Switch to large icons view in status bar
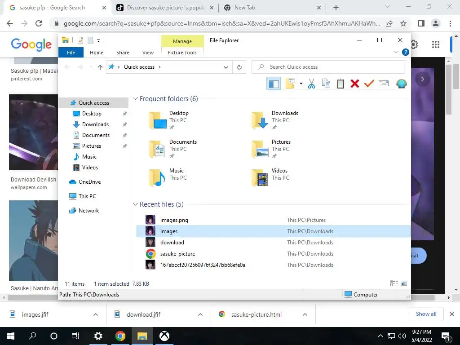This screenshot has height=345, width=460. tap(404, 283)
